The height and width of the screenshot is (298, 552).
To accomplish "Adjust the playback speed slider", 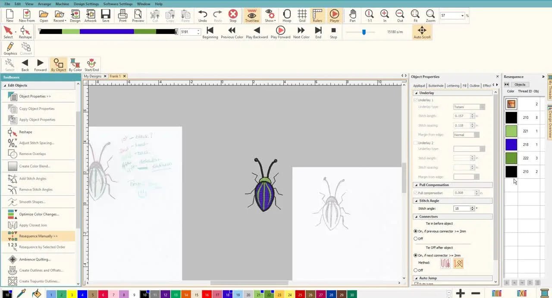I will tap(364, 32).
